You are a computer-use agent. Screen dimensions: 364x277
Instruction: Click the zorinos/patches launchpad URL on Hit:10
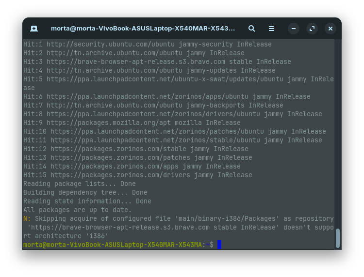[x=157, y=132]
